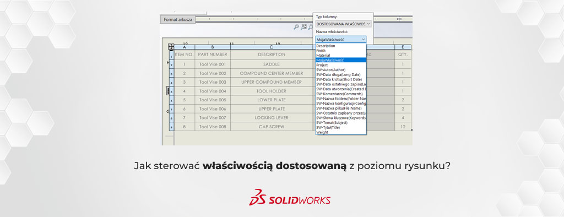Open the Nazwa właściwości combo box
This screenshot has height=217, width=564.
(341, 39)
